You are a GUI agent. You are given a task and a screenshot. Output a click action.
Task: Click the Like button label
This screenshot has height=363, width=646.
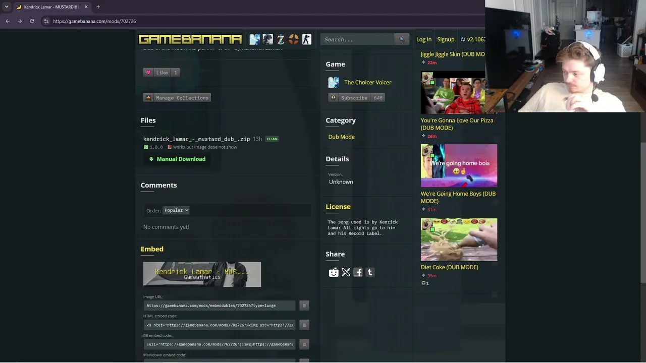tap(162, 73)
